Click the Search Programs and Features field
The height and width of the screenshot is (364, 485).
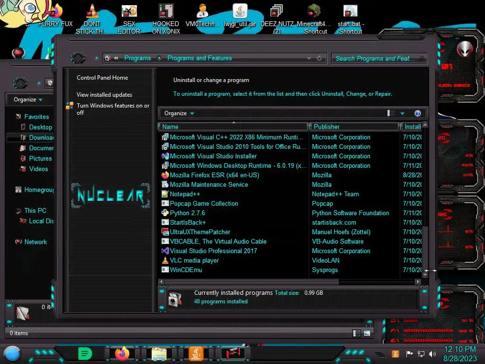point(379,58)
